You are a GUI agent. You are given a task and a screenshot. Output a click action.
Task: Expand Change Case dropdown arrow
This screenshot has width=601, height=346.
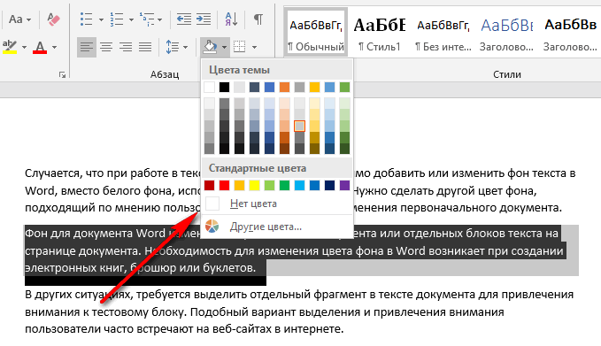(28, 19)
